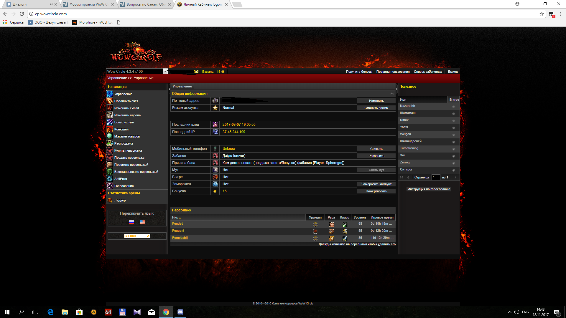This screenshot has width=566, height=318.
Task: Click the Голосование voting icon
Action: [x=109, y=186]
